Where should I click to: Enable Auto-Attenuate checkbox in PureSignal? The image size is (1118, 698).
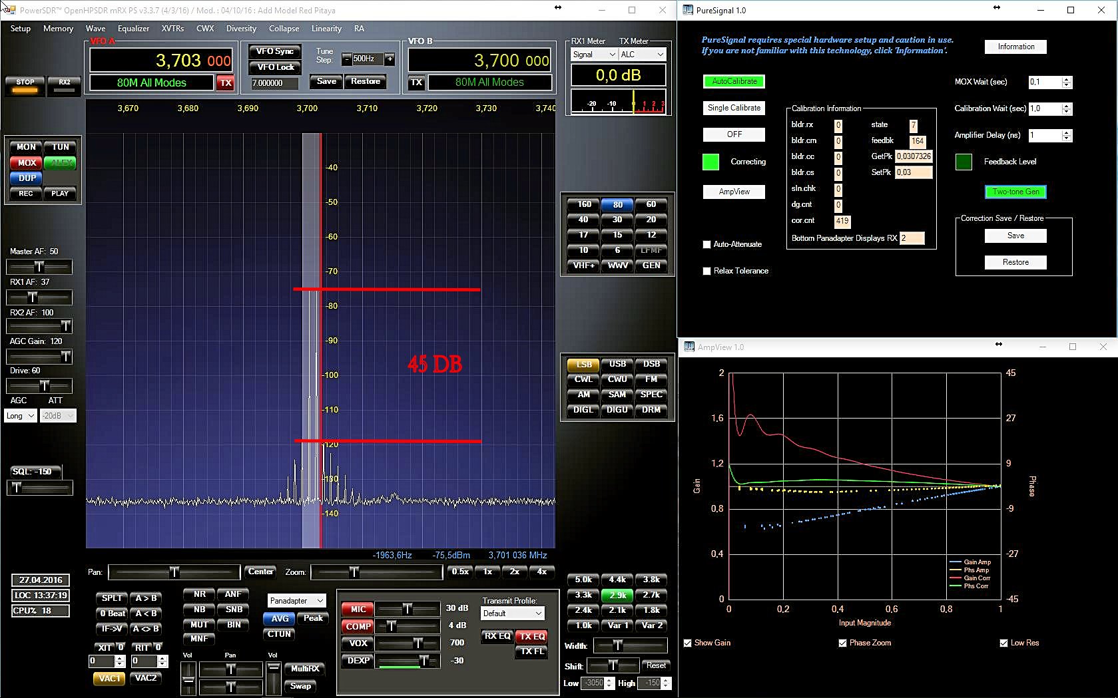coord(706,245)
